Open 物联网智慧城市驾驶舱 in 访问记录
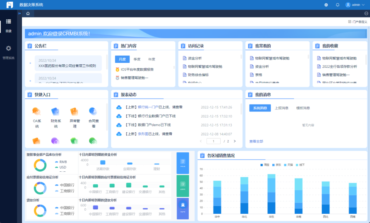 tap(205, 67)
